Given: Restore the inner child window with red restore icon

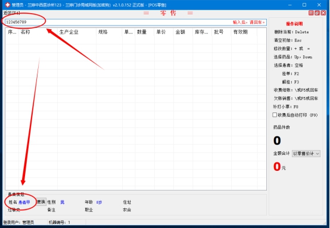Looking at the screenshot, I should [317, 13].
